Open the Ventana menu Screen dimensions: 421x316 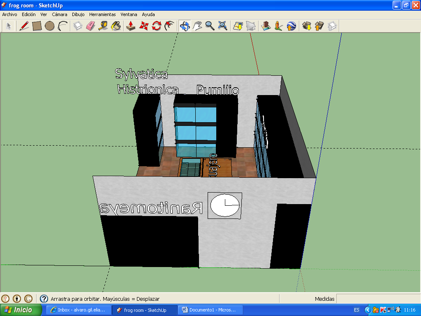pyautogui.click(x=129, y=14)
